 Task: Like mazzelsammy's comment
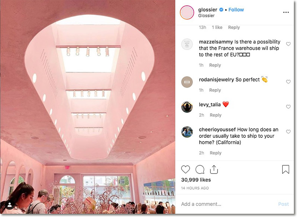point(288,44)
